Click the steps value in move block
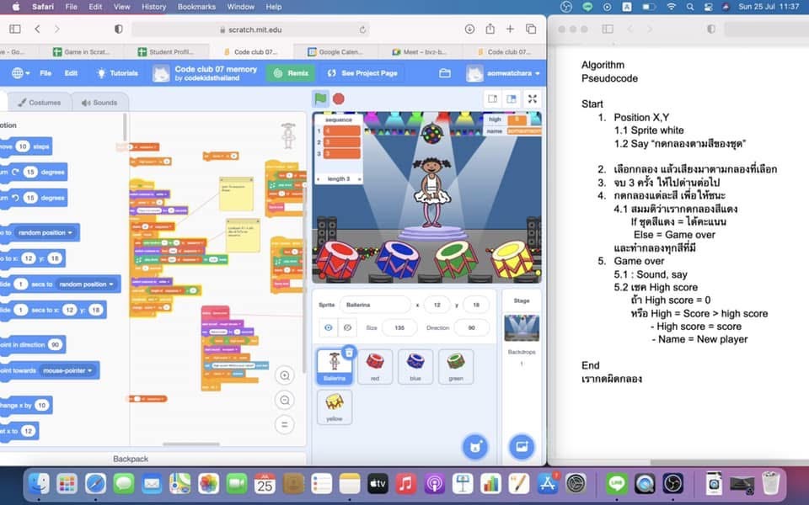Image resolution: width=809 pixels, height=505 pixels. click(x=23, y=146)
